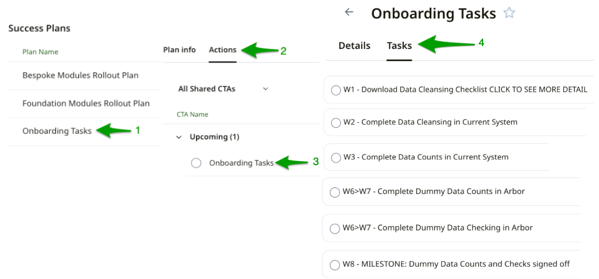599x279 pixels.
Task: Open Bespoke Modules Rollout Plan
Action: tap(80, 76)
